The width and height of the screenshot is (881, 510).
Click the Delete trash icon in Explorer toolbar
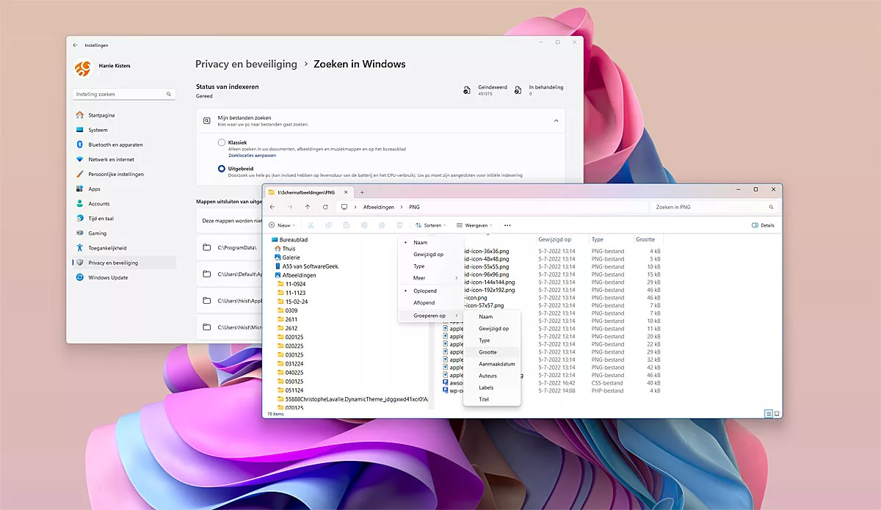tap(399, 225)
